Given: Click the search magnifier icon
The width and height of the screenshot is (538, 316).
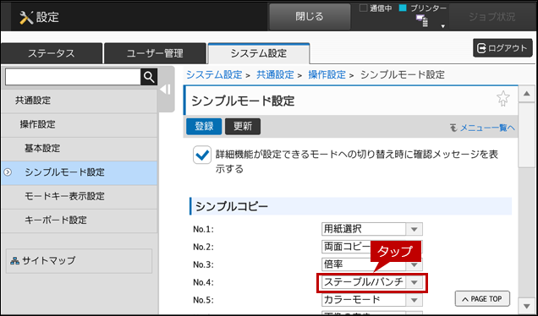Looking at the screenshot, I should (149, 77).
